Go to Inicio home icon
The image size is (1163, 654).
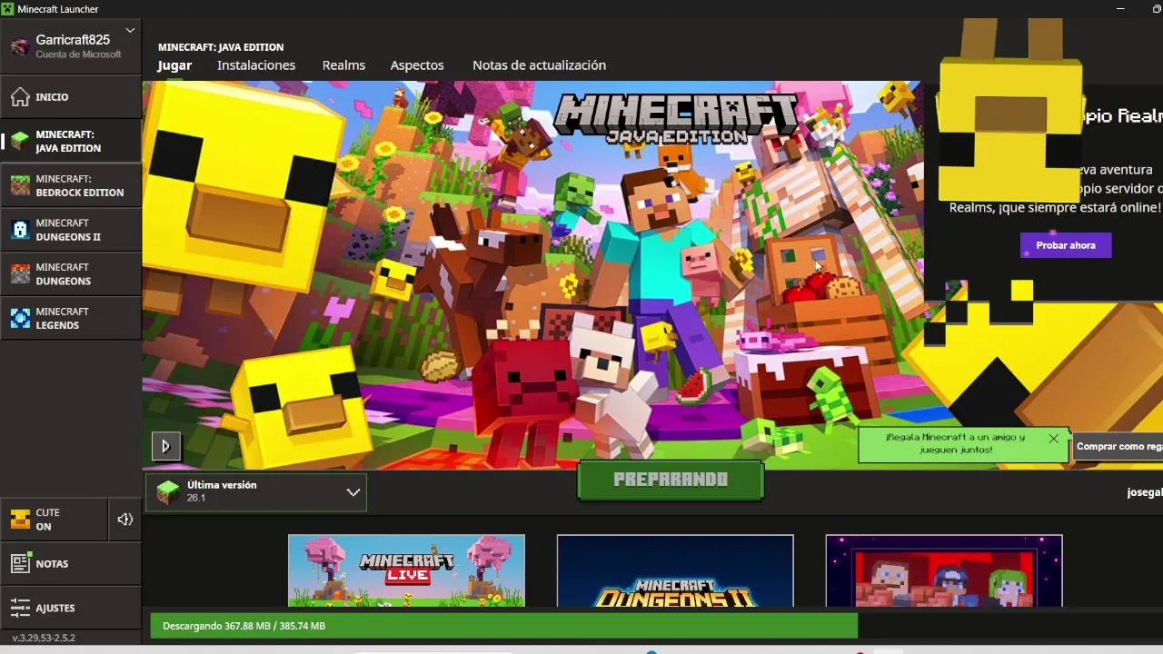pos(20,97)
